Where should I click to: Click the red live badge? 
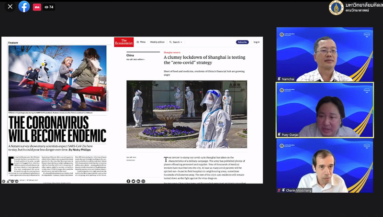[x=37, y=7]
